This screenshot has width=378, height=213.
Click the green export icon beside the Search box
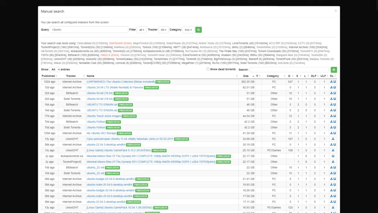tap(333, 69)
